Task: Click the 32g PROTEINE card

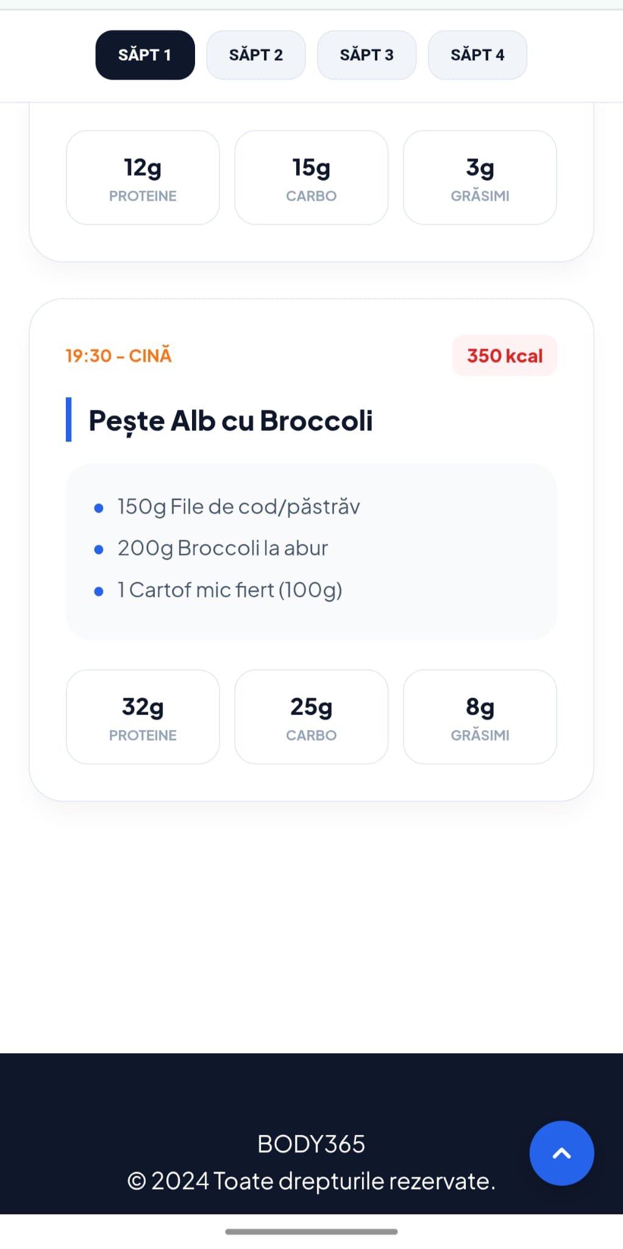Action: 143,717
